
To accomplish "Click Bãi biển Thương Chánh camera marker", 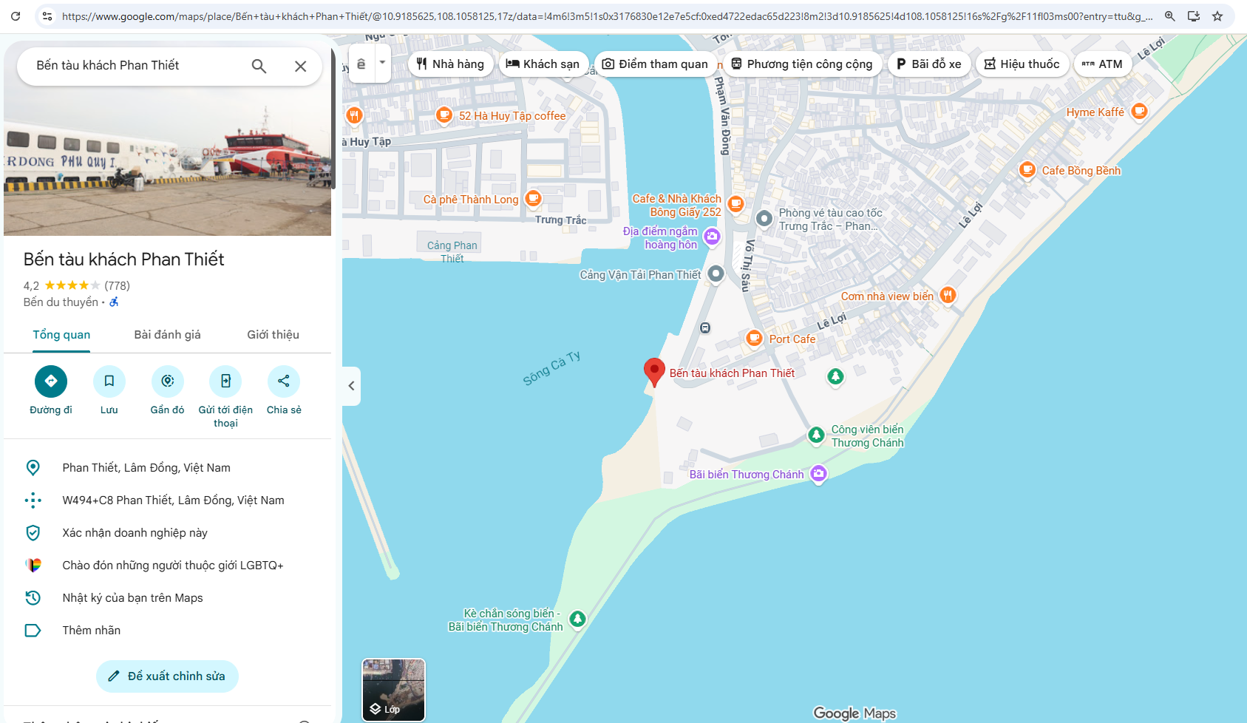I will [x=818, y=474].
